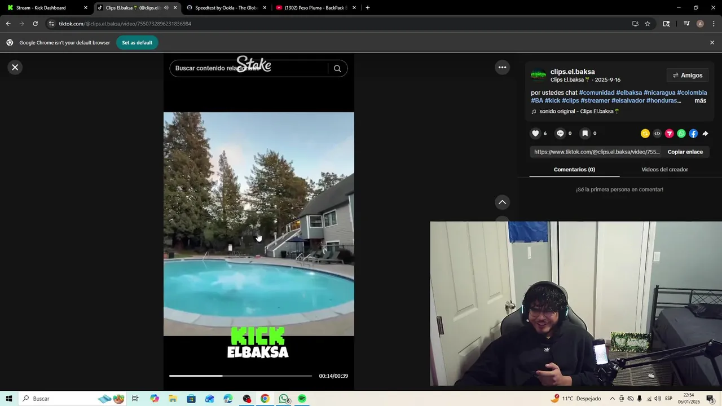The height and width of the screenshot is (406, 722).
Task: Open the Chrome extensions icon
Action: 666,24
